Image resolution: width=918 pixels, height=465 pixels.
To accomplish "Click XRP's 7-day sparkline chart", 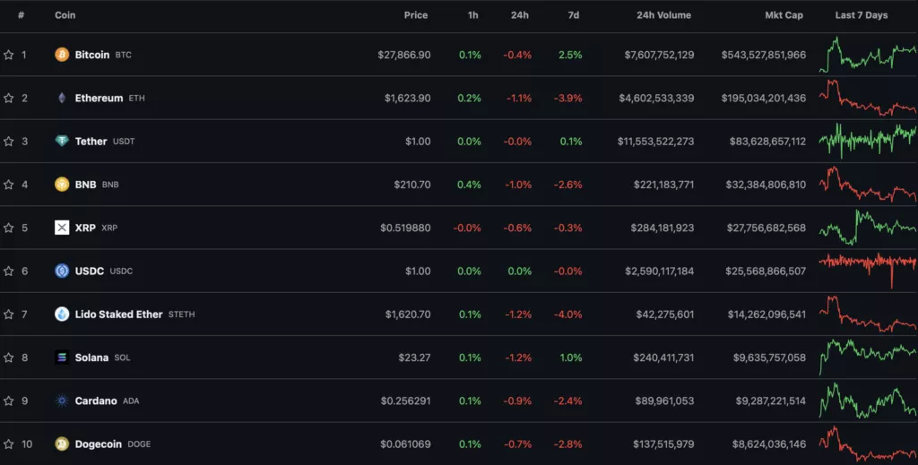I will point(868,228).
